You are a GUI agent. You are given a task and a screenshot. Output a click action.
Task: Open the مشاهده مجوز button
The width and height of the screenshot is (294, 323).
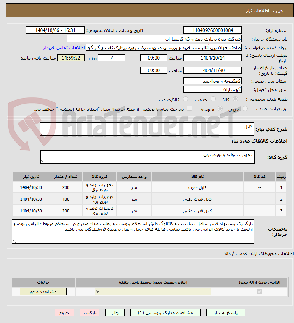click(43, 292)
